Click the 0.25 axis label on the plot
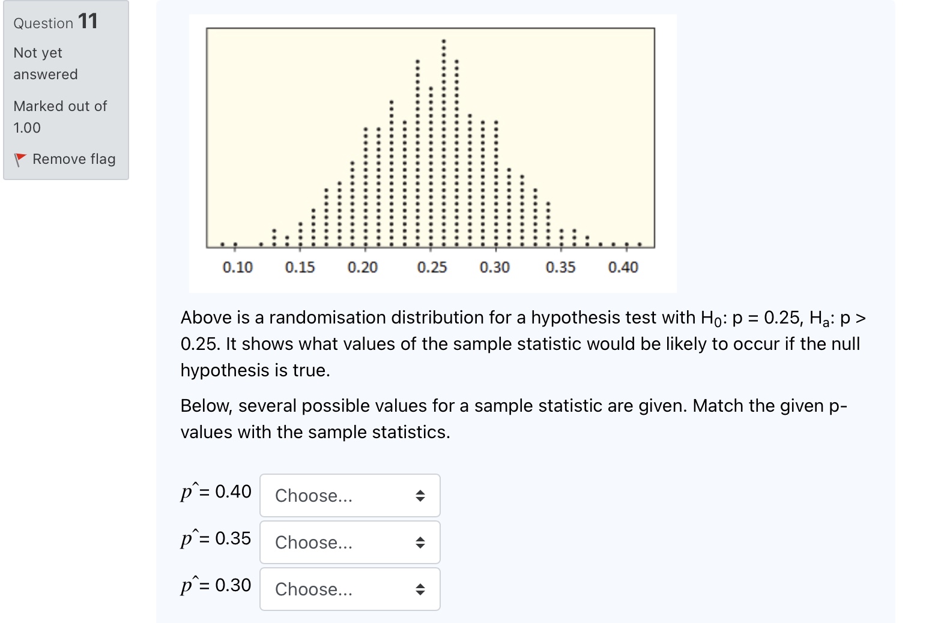Image resolution: width=929 pixels, height=623 pixels. click(x=432, y=268)
